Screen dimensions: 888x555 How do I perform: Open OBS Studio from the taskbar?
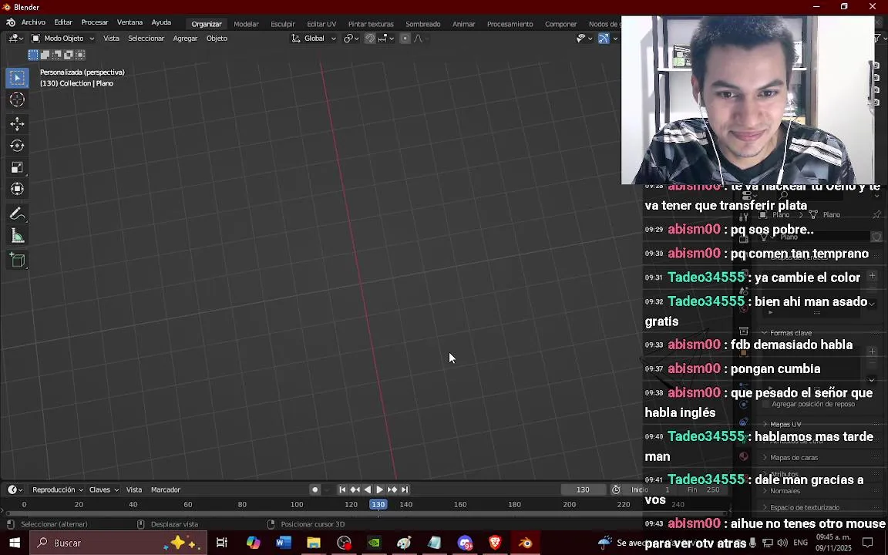(x=344, y=543)
